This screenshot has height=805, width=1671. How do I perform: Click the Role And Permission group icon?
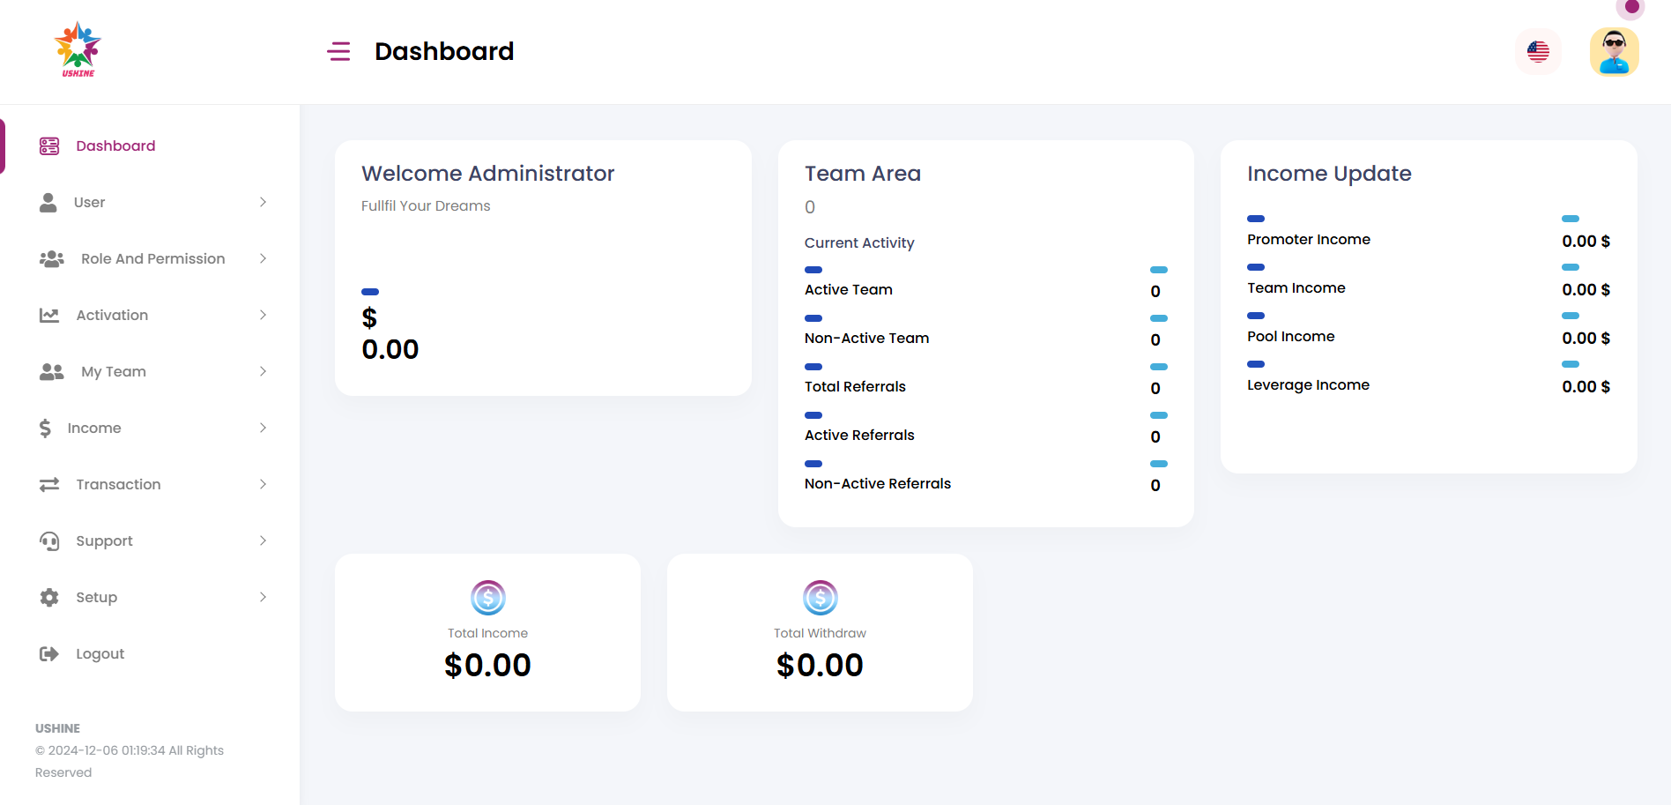(51, 259)
